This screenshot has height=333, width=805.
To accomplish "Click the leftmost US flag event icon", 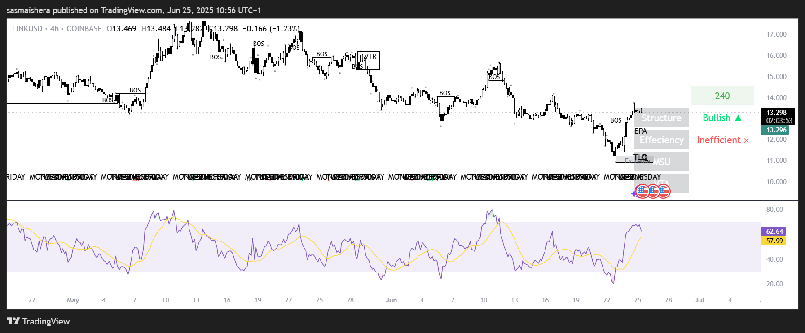I will (x=643, y=192).
